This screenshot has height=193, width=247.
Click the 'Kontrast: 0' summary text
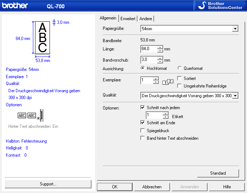point(16,155)
